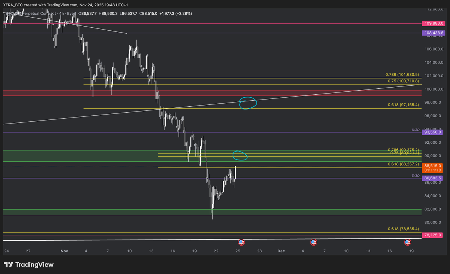The image size is (450, 274).
Task: Select the purple 108,438.6 price label
Action: tap(433, 33)
